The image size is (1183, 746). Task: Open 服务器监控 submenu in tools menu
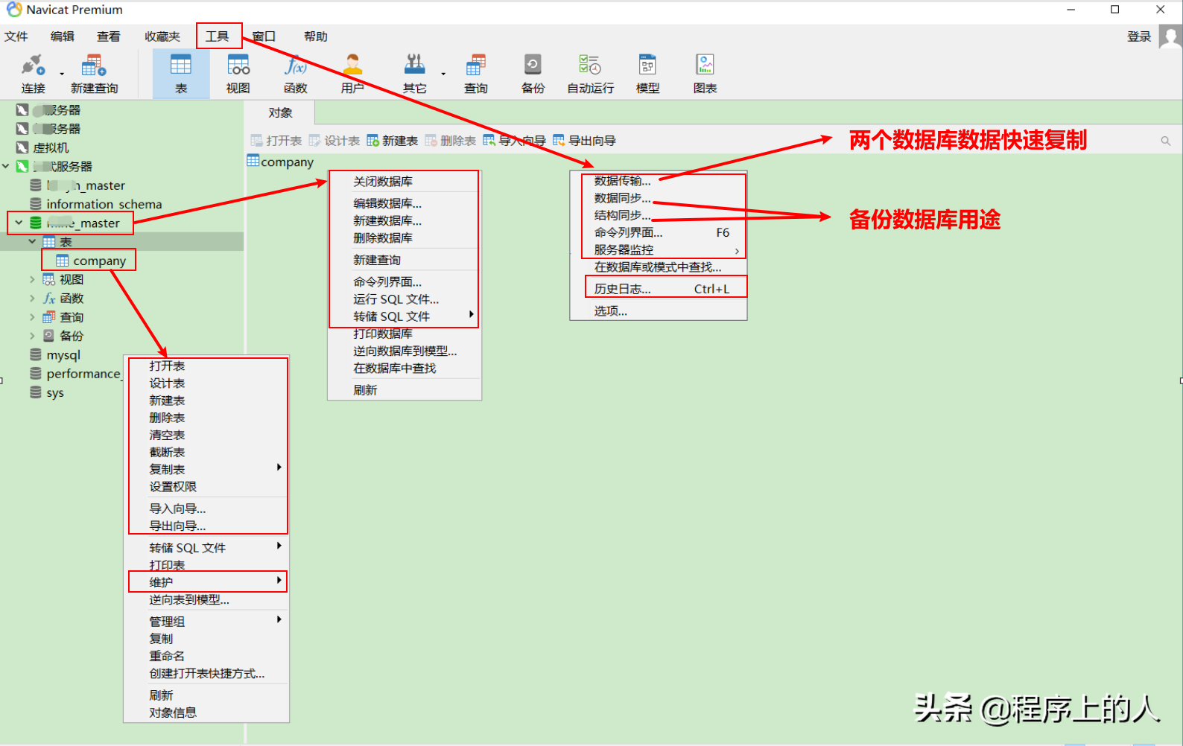[x=659, y=250]
